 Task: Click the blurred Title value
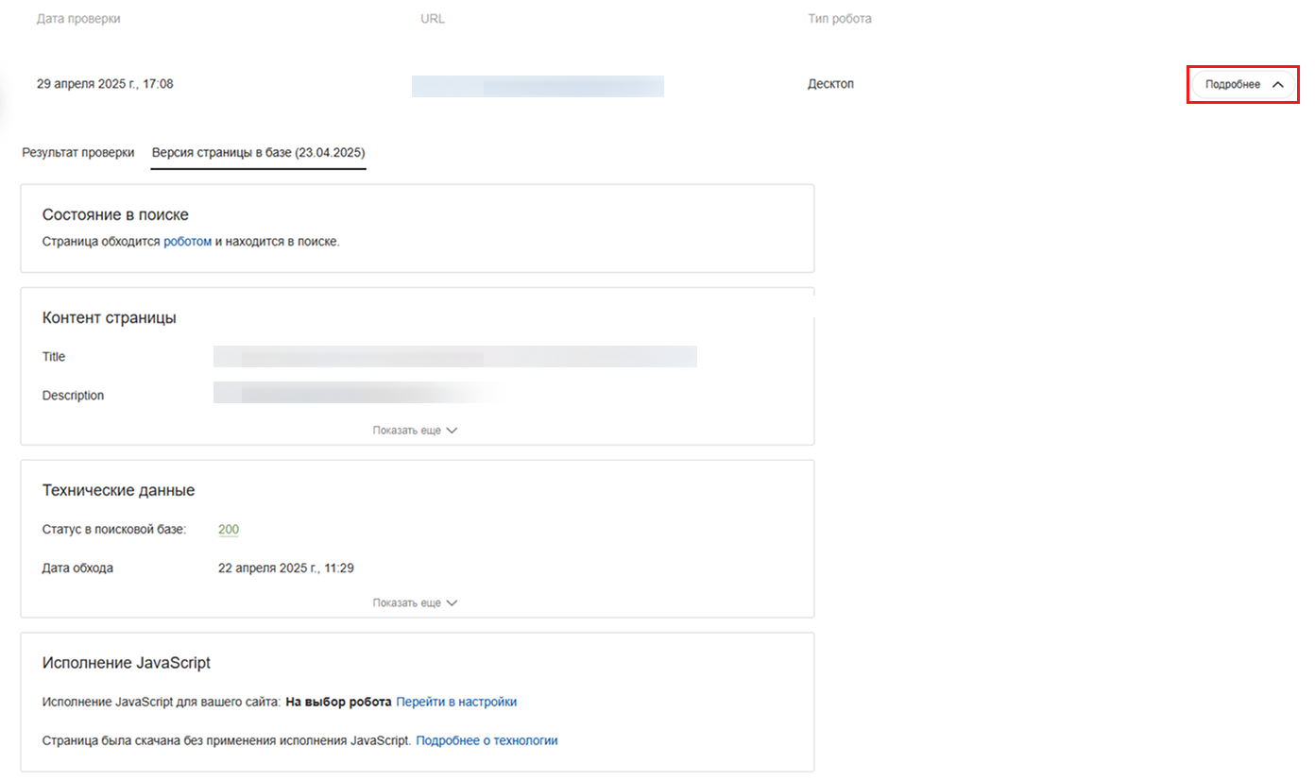tap(454, 356)
